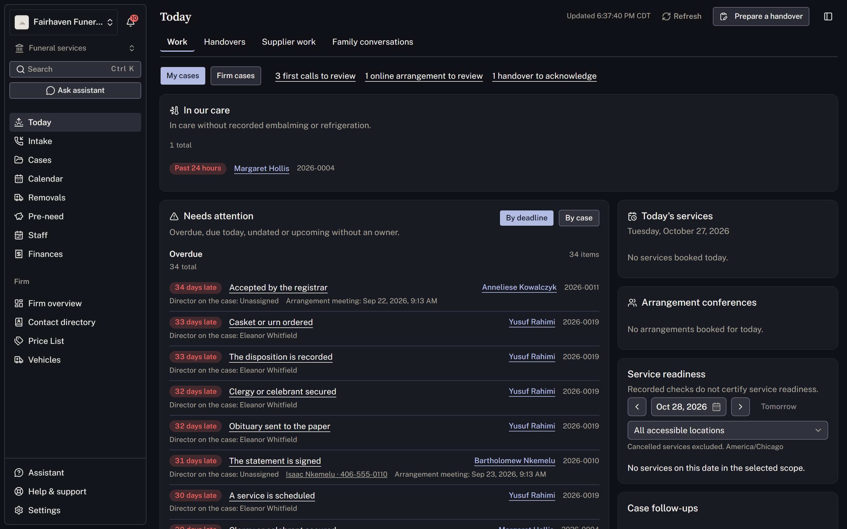Open the Finances page
The width and height of the screenshot is (847, 529).
point(75,254)
